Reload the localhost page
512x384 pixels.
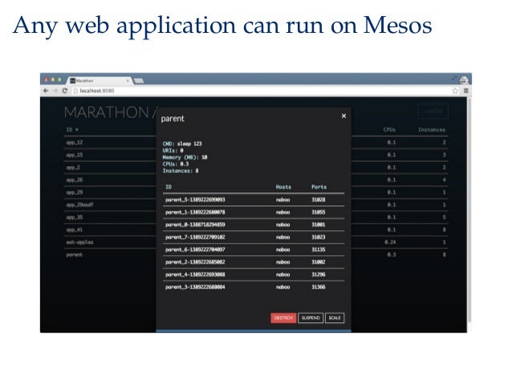coord(65,91)
